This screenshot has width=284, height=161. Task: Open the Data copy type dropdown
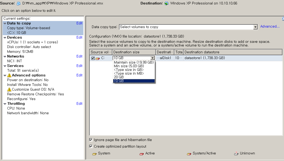(x=255, y=27)
